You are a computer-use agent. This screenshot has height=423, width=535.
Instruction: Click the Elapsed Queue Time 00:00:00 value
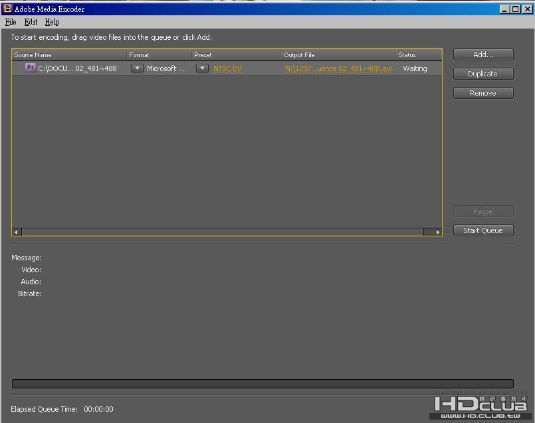tap(98, 409)
